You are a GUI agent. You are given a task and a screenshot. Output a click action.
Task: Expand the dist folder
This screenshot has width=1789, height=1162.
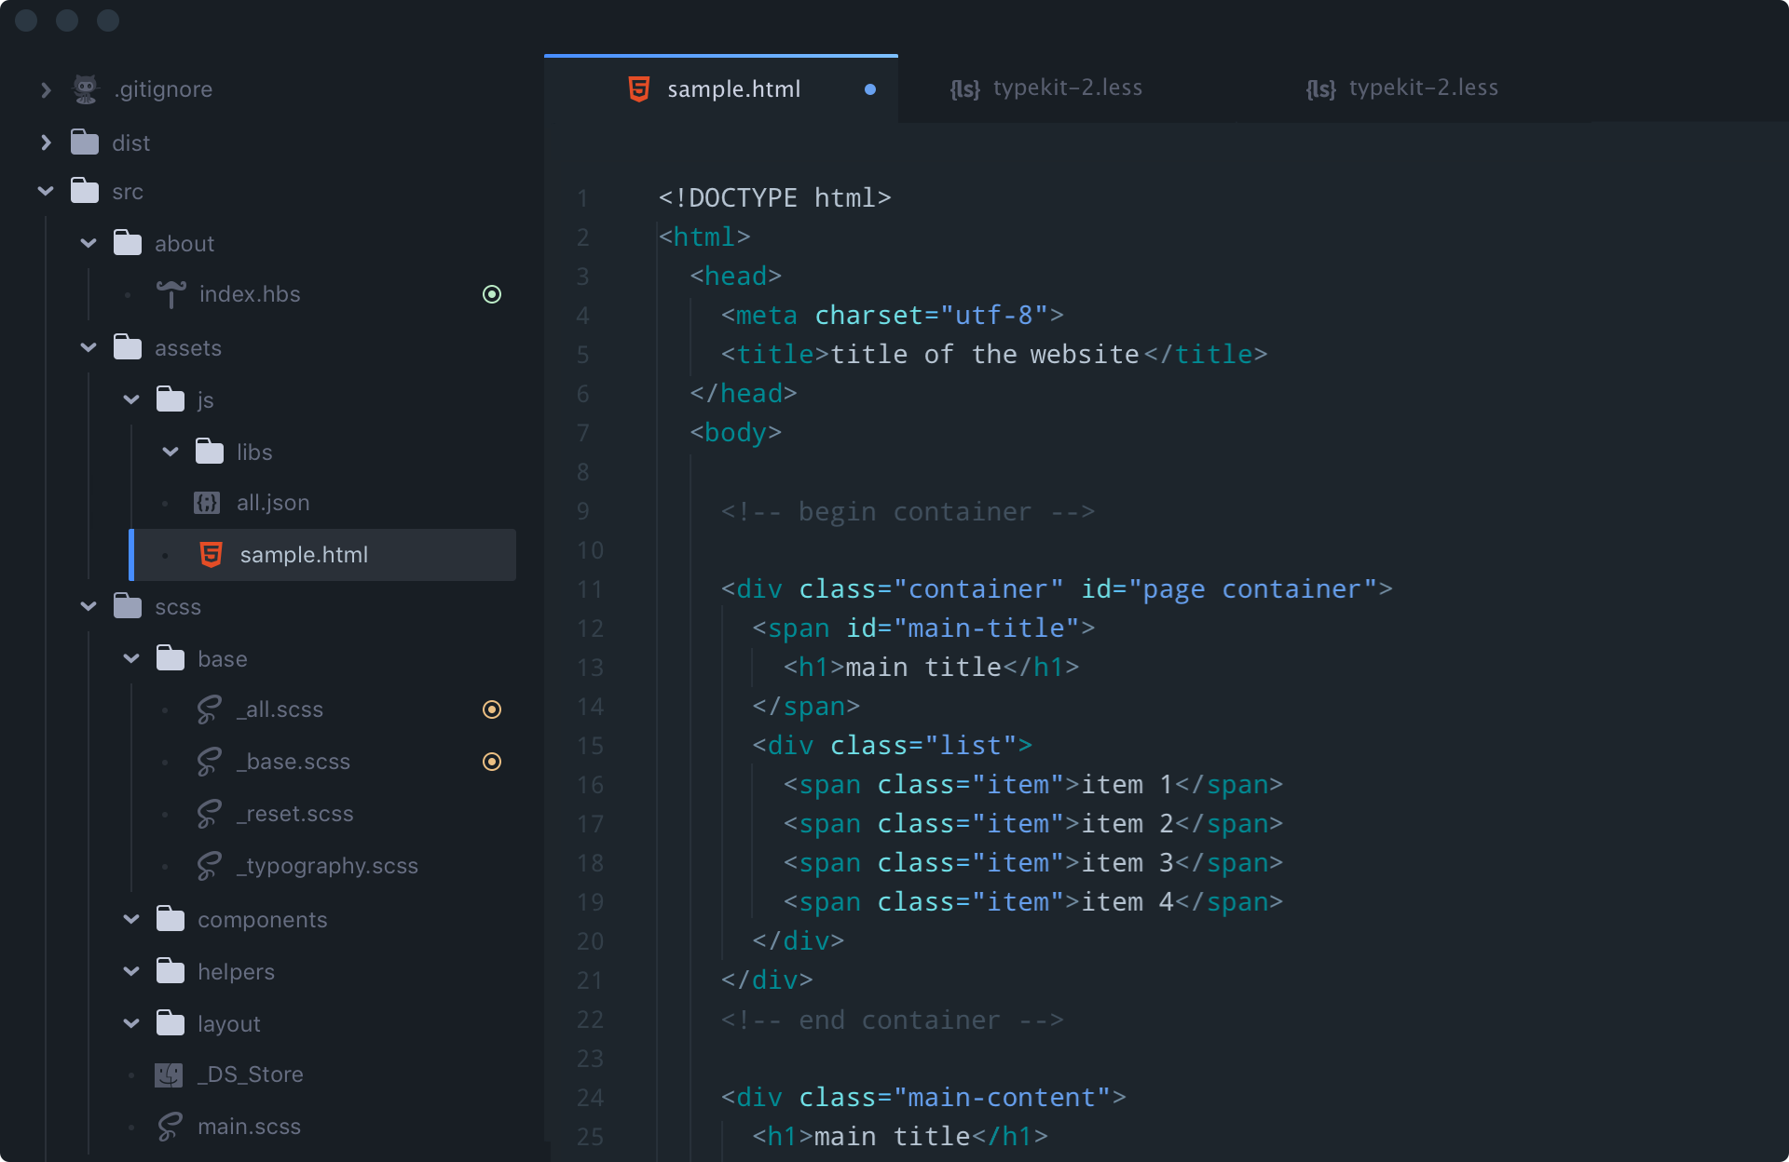pyautogui.click(x=46, y=142)
